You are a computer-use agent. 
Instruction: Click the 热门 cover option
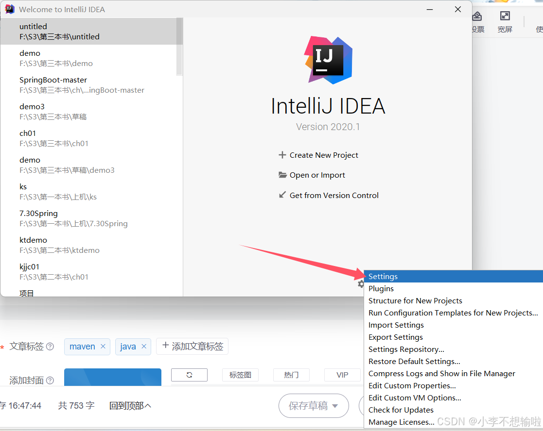(291, 375)
